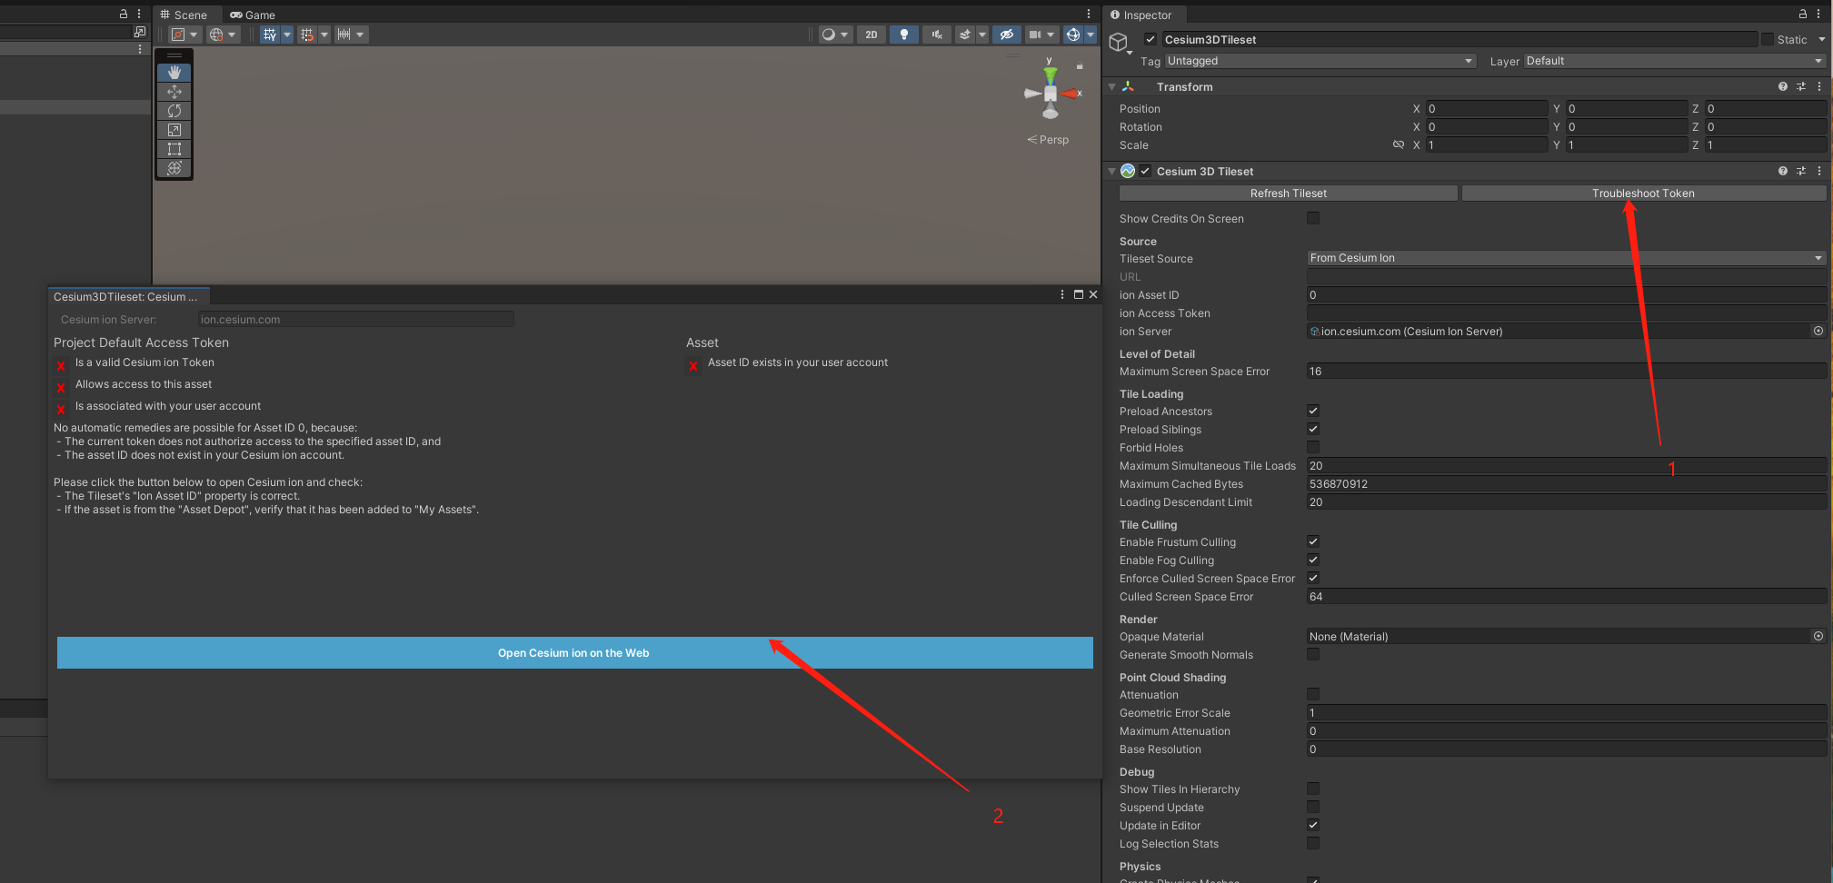Collapse the Cesium 3D Tileset foldout
Image resolution: width=1833 pixels, height=883 pixels.
[1112, 171]
